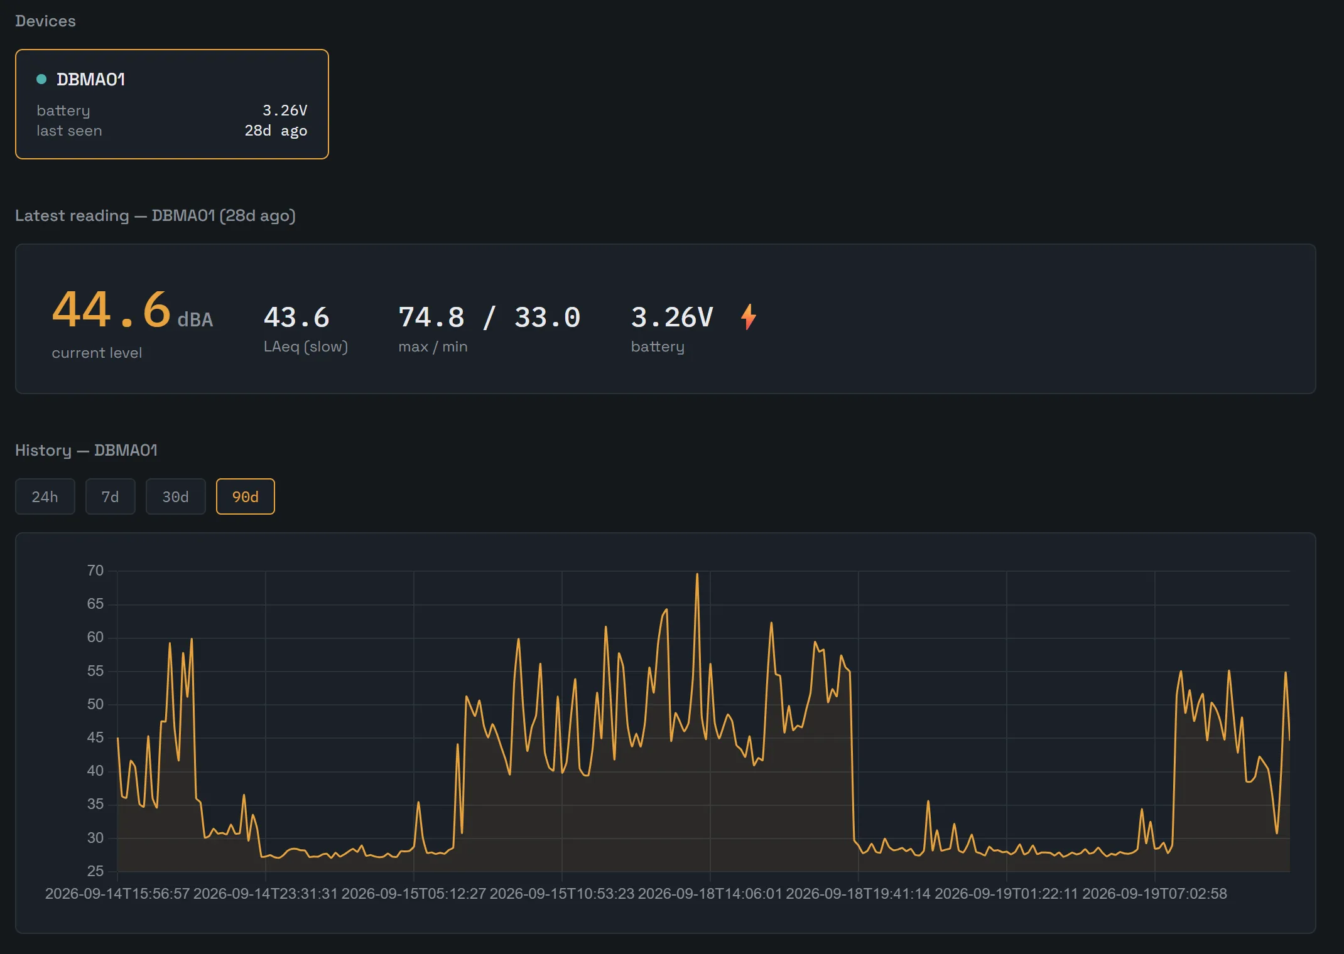Click the 'Latest reading — DBMA01 (28d ago)' heading
The image size is (1344, 954).
tap(155, 216)
